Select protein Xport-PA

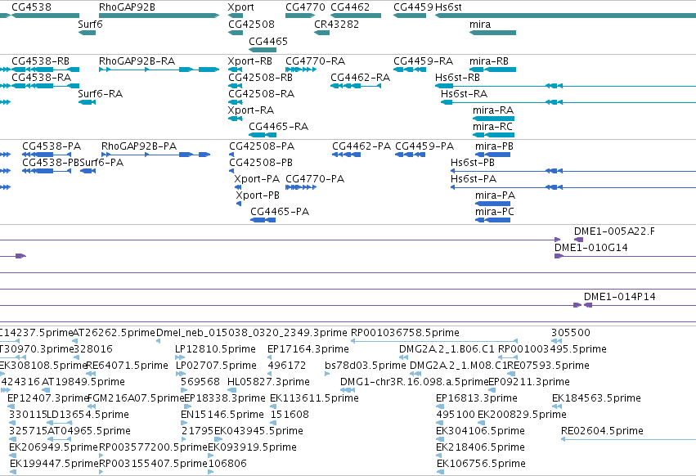238,187
